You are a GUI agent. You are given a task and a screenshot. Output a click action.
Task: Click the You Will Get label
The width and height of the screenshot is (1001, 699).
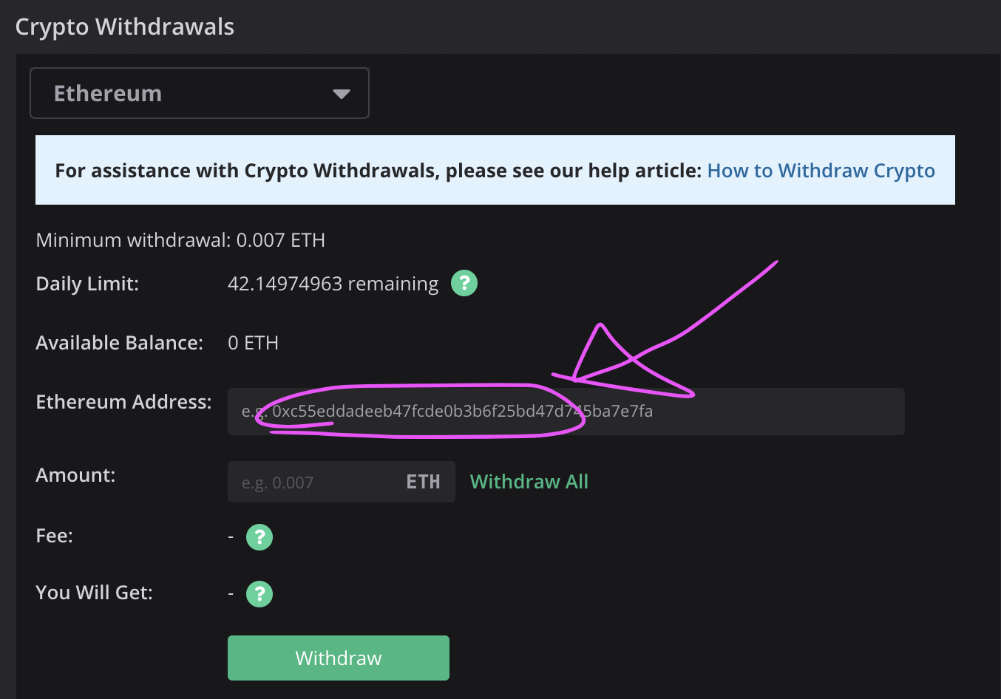click(94, 593)
